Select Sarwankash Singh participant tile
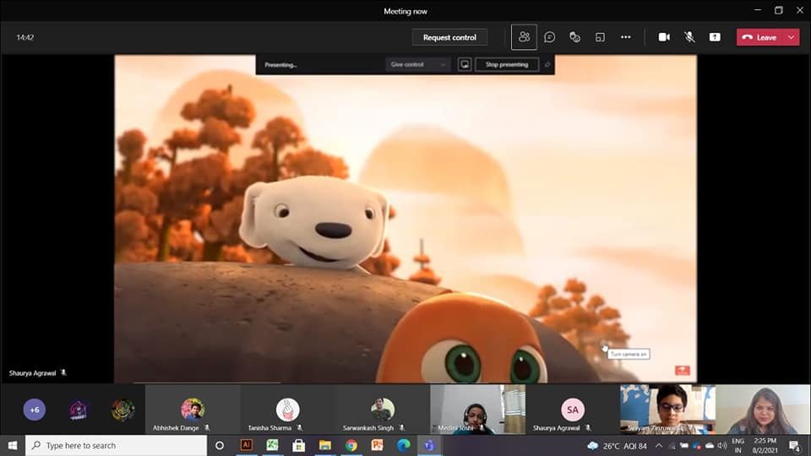Screen dimensions: 811x456 coord(382,410)
